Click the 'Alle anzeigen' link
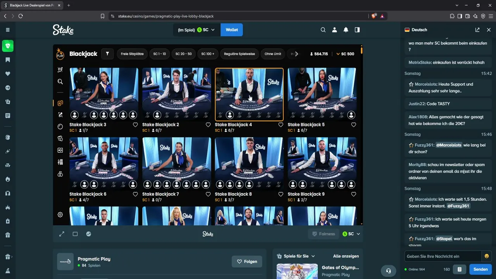Viewport: 496px width, 279px height. tap(346, 256)
